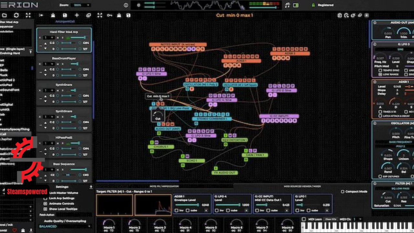Click the left-arrow collapse icon

pos(41,15)
